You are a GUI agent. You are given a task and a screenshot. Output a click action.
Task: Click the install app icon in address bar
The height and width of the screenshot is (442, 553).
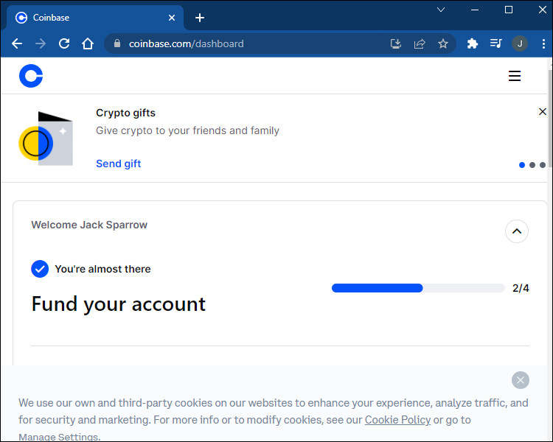(396, 43)
